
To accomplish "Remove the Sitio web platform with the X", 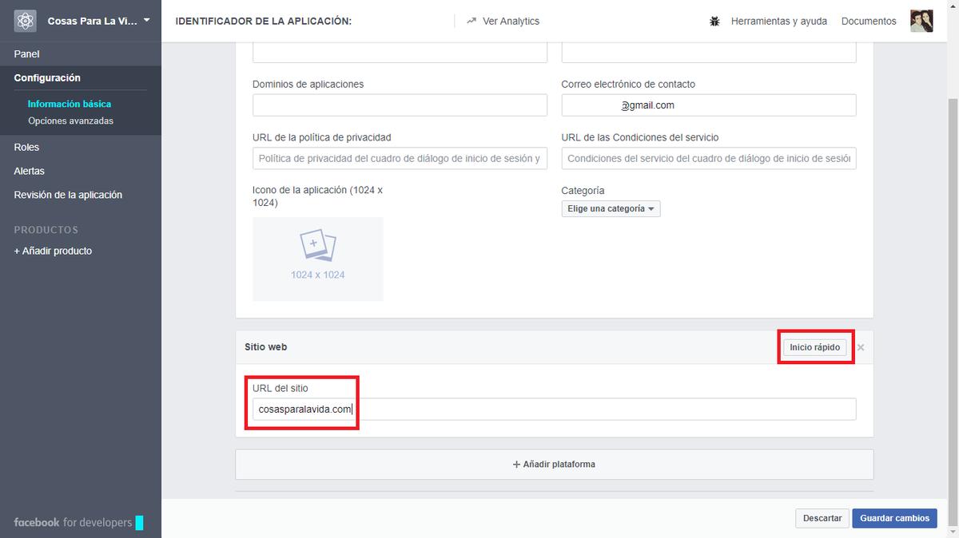I will coord(860,347).
